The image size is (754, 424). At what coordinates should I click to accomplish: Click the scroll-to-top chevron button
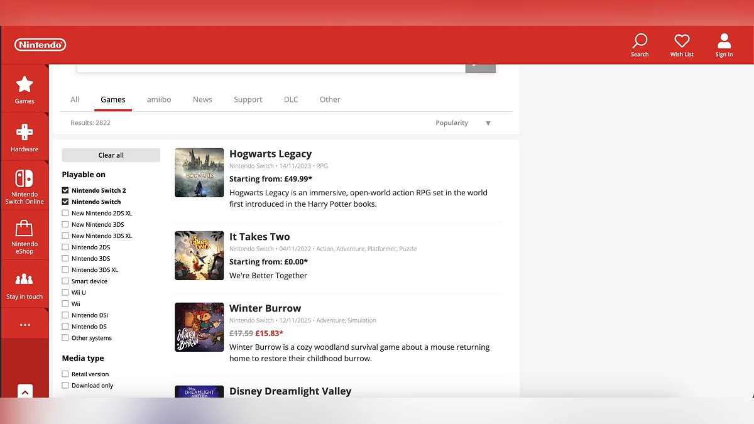[x=25, y=392]
